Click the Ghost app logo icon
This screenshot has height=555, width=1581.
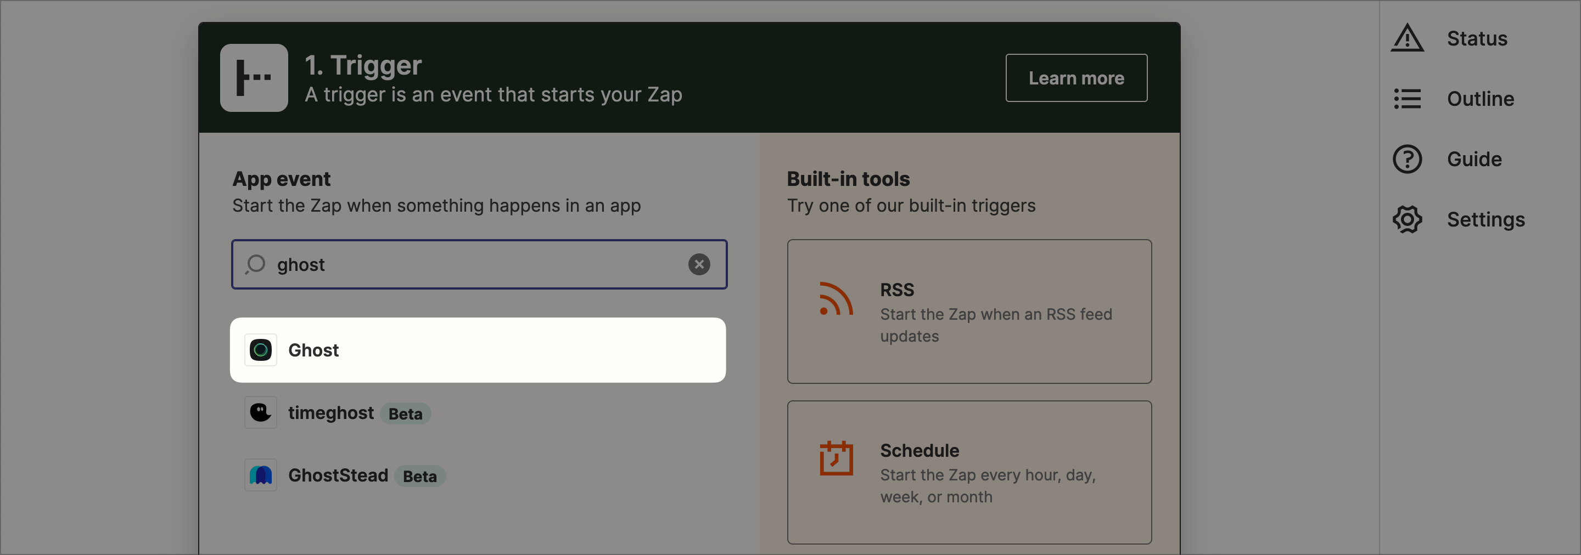[x=261, y=350]
